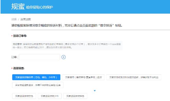
Task: Select scenario 买家实际收到货却发起仅退款
Action: click(x=134, y=77)
